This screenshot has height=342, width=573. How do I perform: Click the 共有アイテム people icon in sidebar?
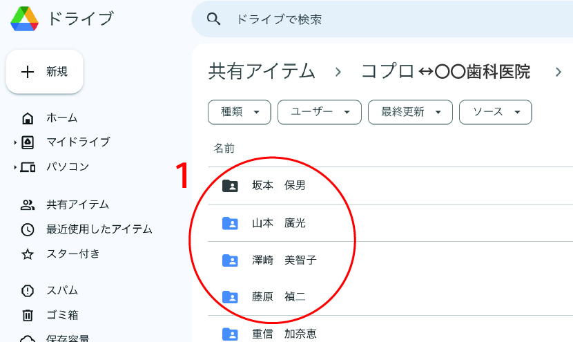point(28,205)
